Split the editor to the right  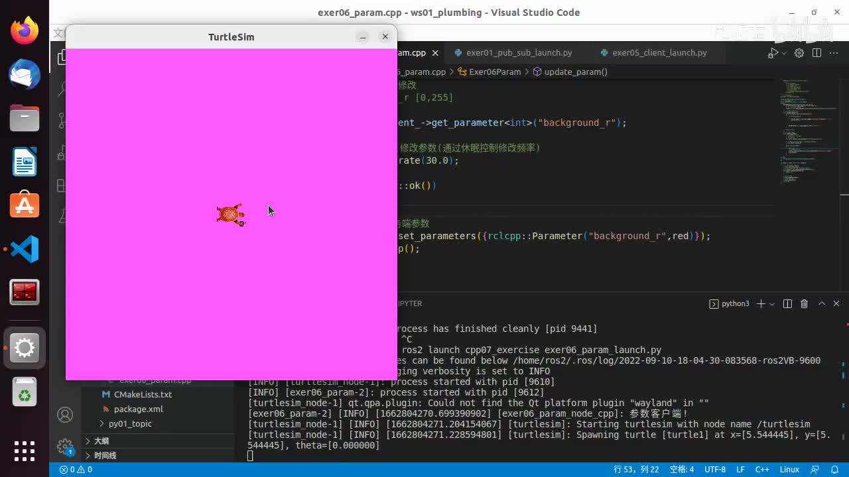point(816,53)
